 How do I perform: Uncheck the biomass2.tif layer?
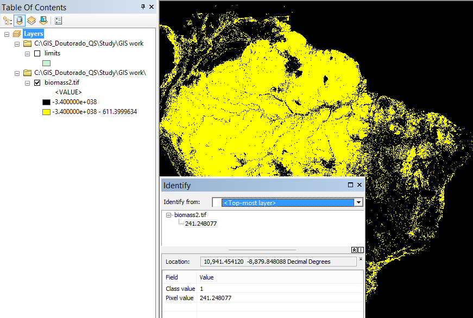click(x=37, y=82)
